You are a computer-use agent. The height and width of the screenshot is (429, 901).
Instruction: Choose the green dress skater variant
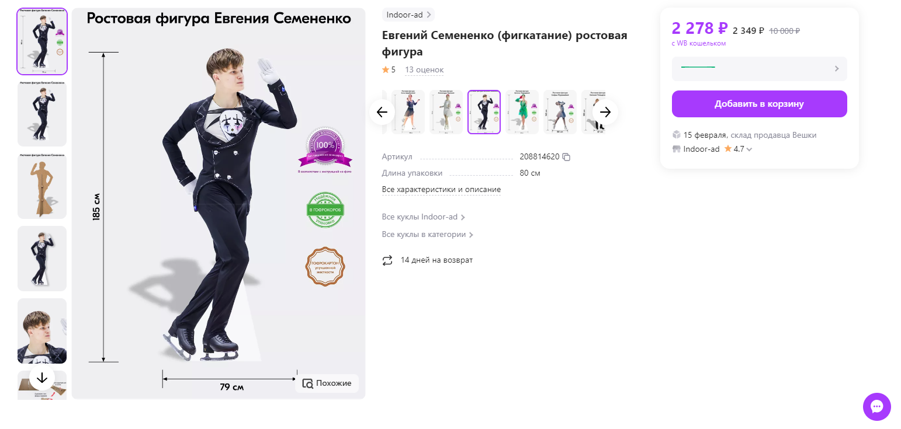coord(522,112)
